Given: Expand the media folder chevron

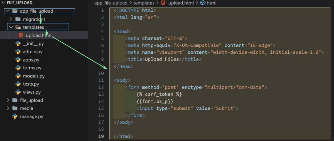Looking at the screenshot, I should tap(8, 108).
